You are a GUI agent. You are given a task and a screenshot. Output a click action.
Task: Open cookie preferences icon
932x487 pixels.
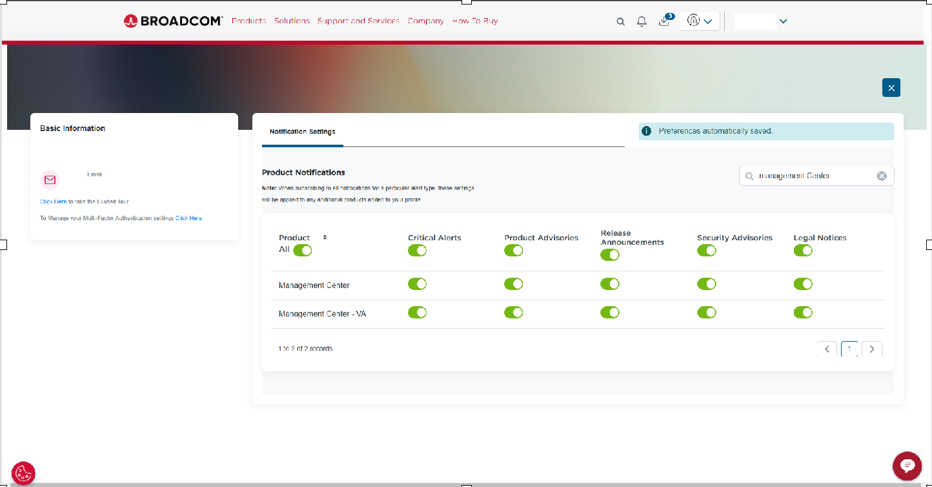coord(23,473)
